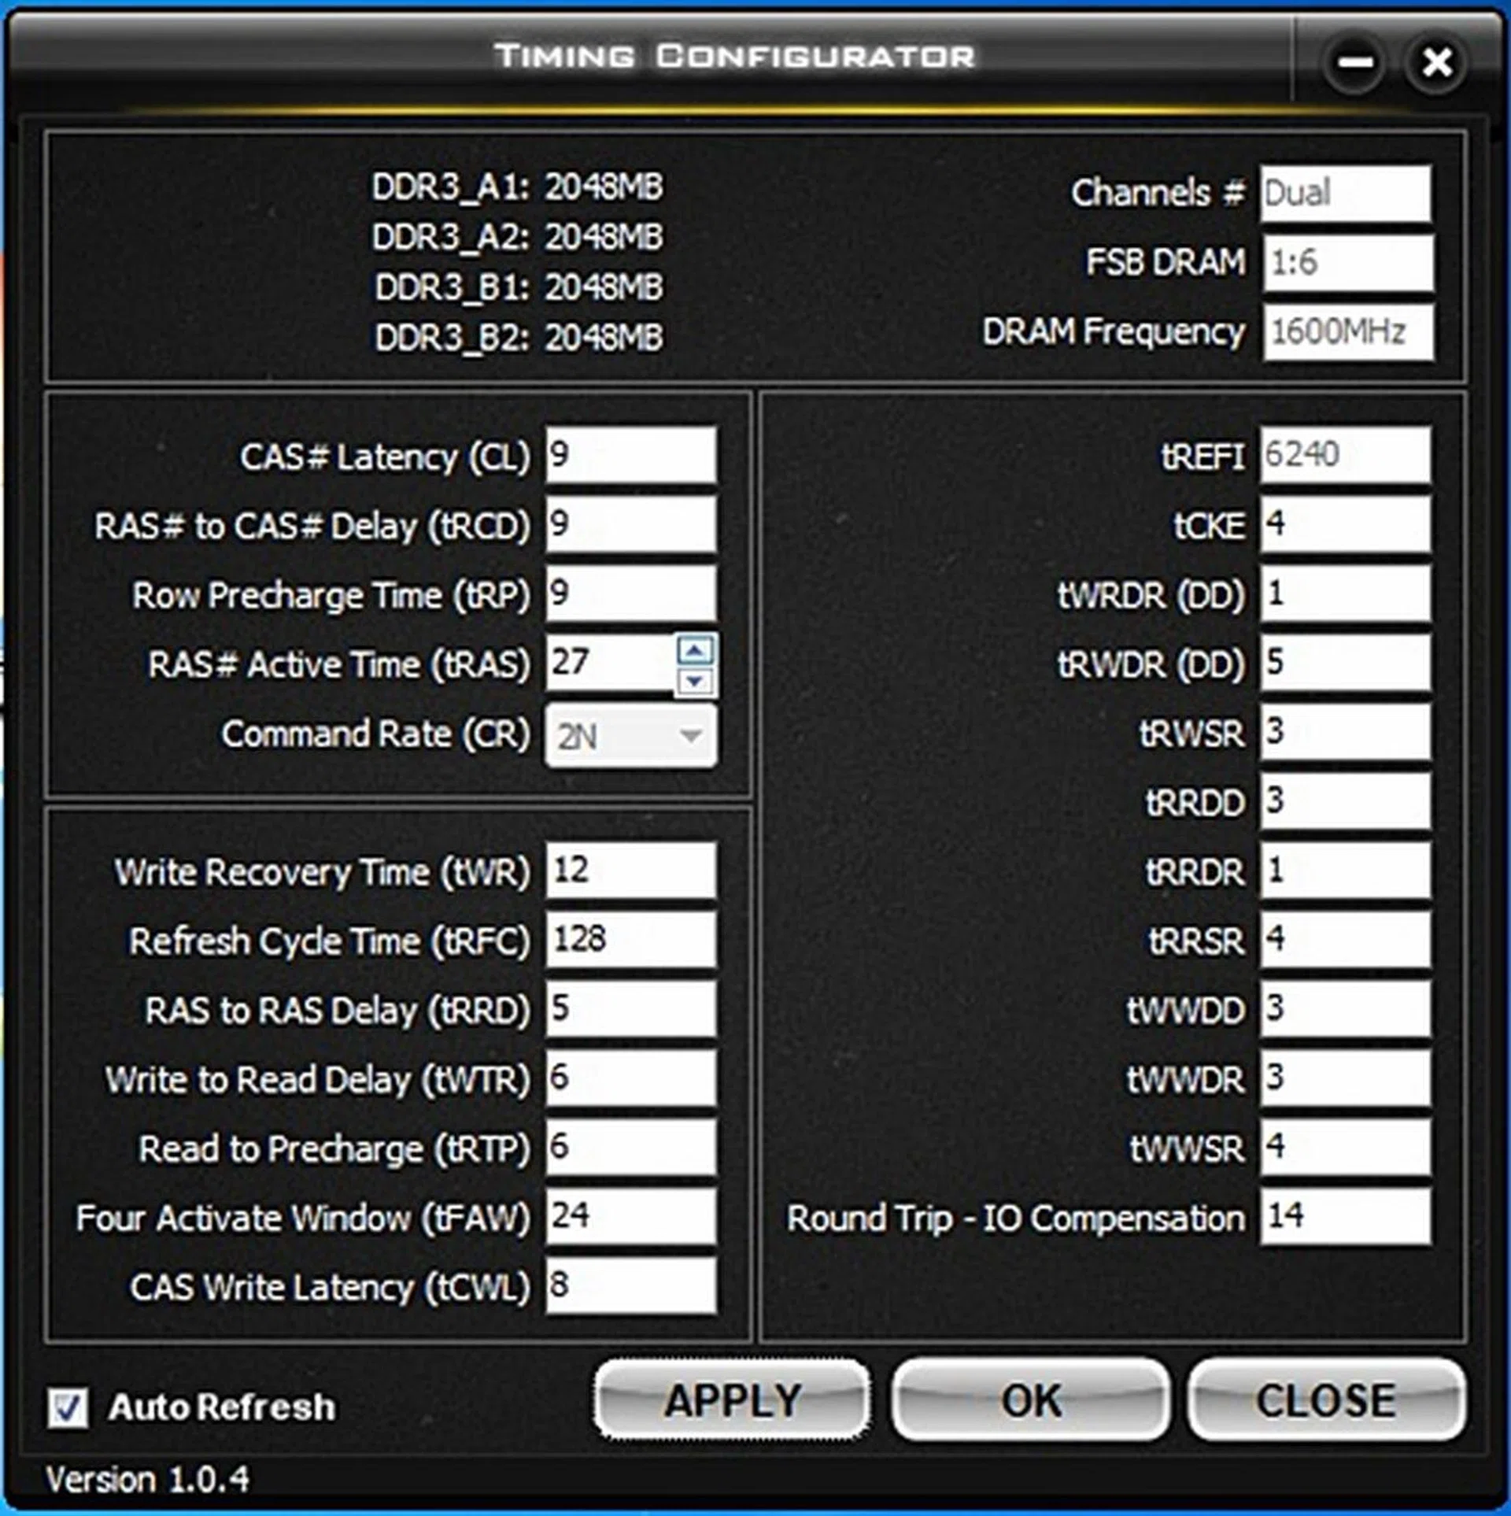
Task: Click the CLOSE button
Action: point(1326,1400)
